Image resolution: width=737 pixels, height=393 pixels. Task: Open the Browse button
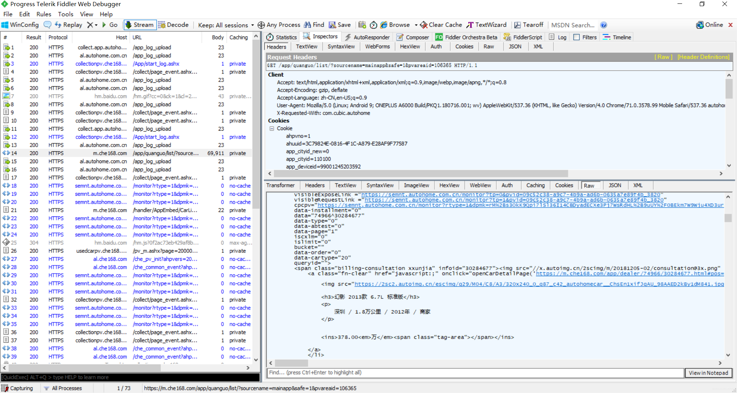click(x=395, y=25)
